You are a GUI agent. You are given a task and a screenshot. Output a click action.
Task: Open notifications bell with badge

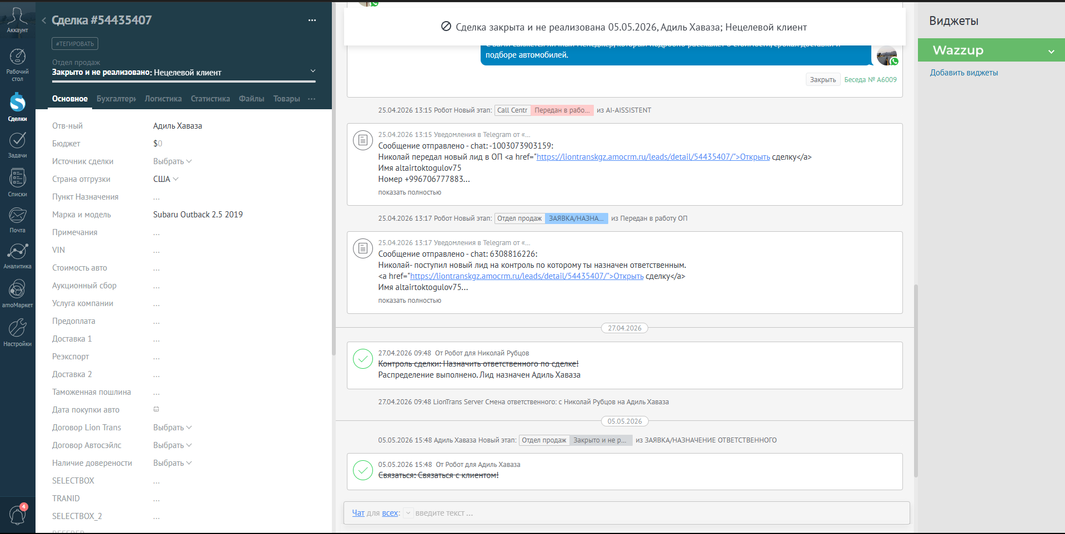pos(17,514)
